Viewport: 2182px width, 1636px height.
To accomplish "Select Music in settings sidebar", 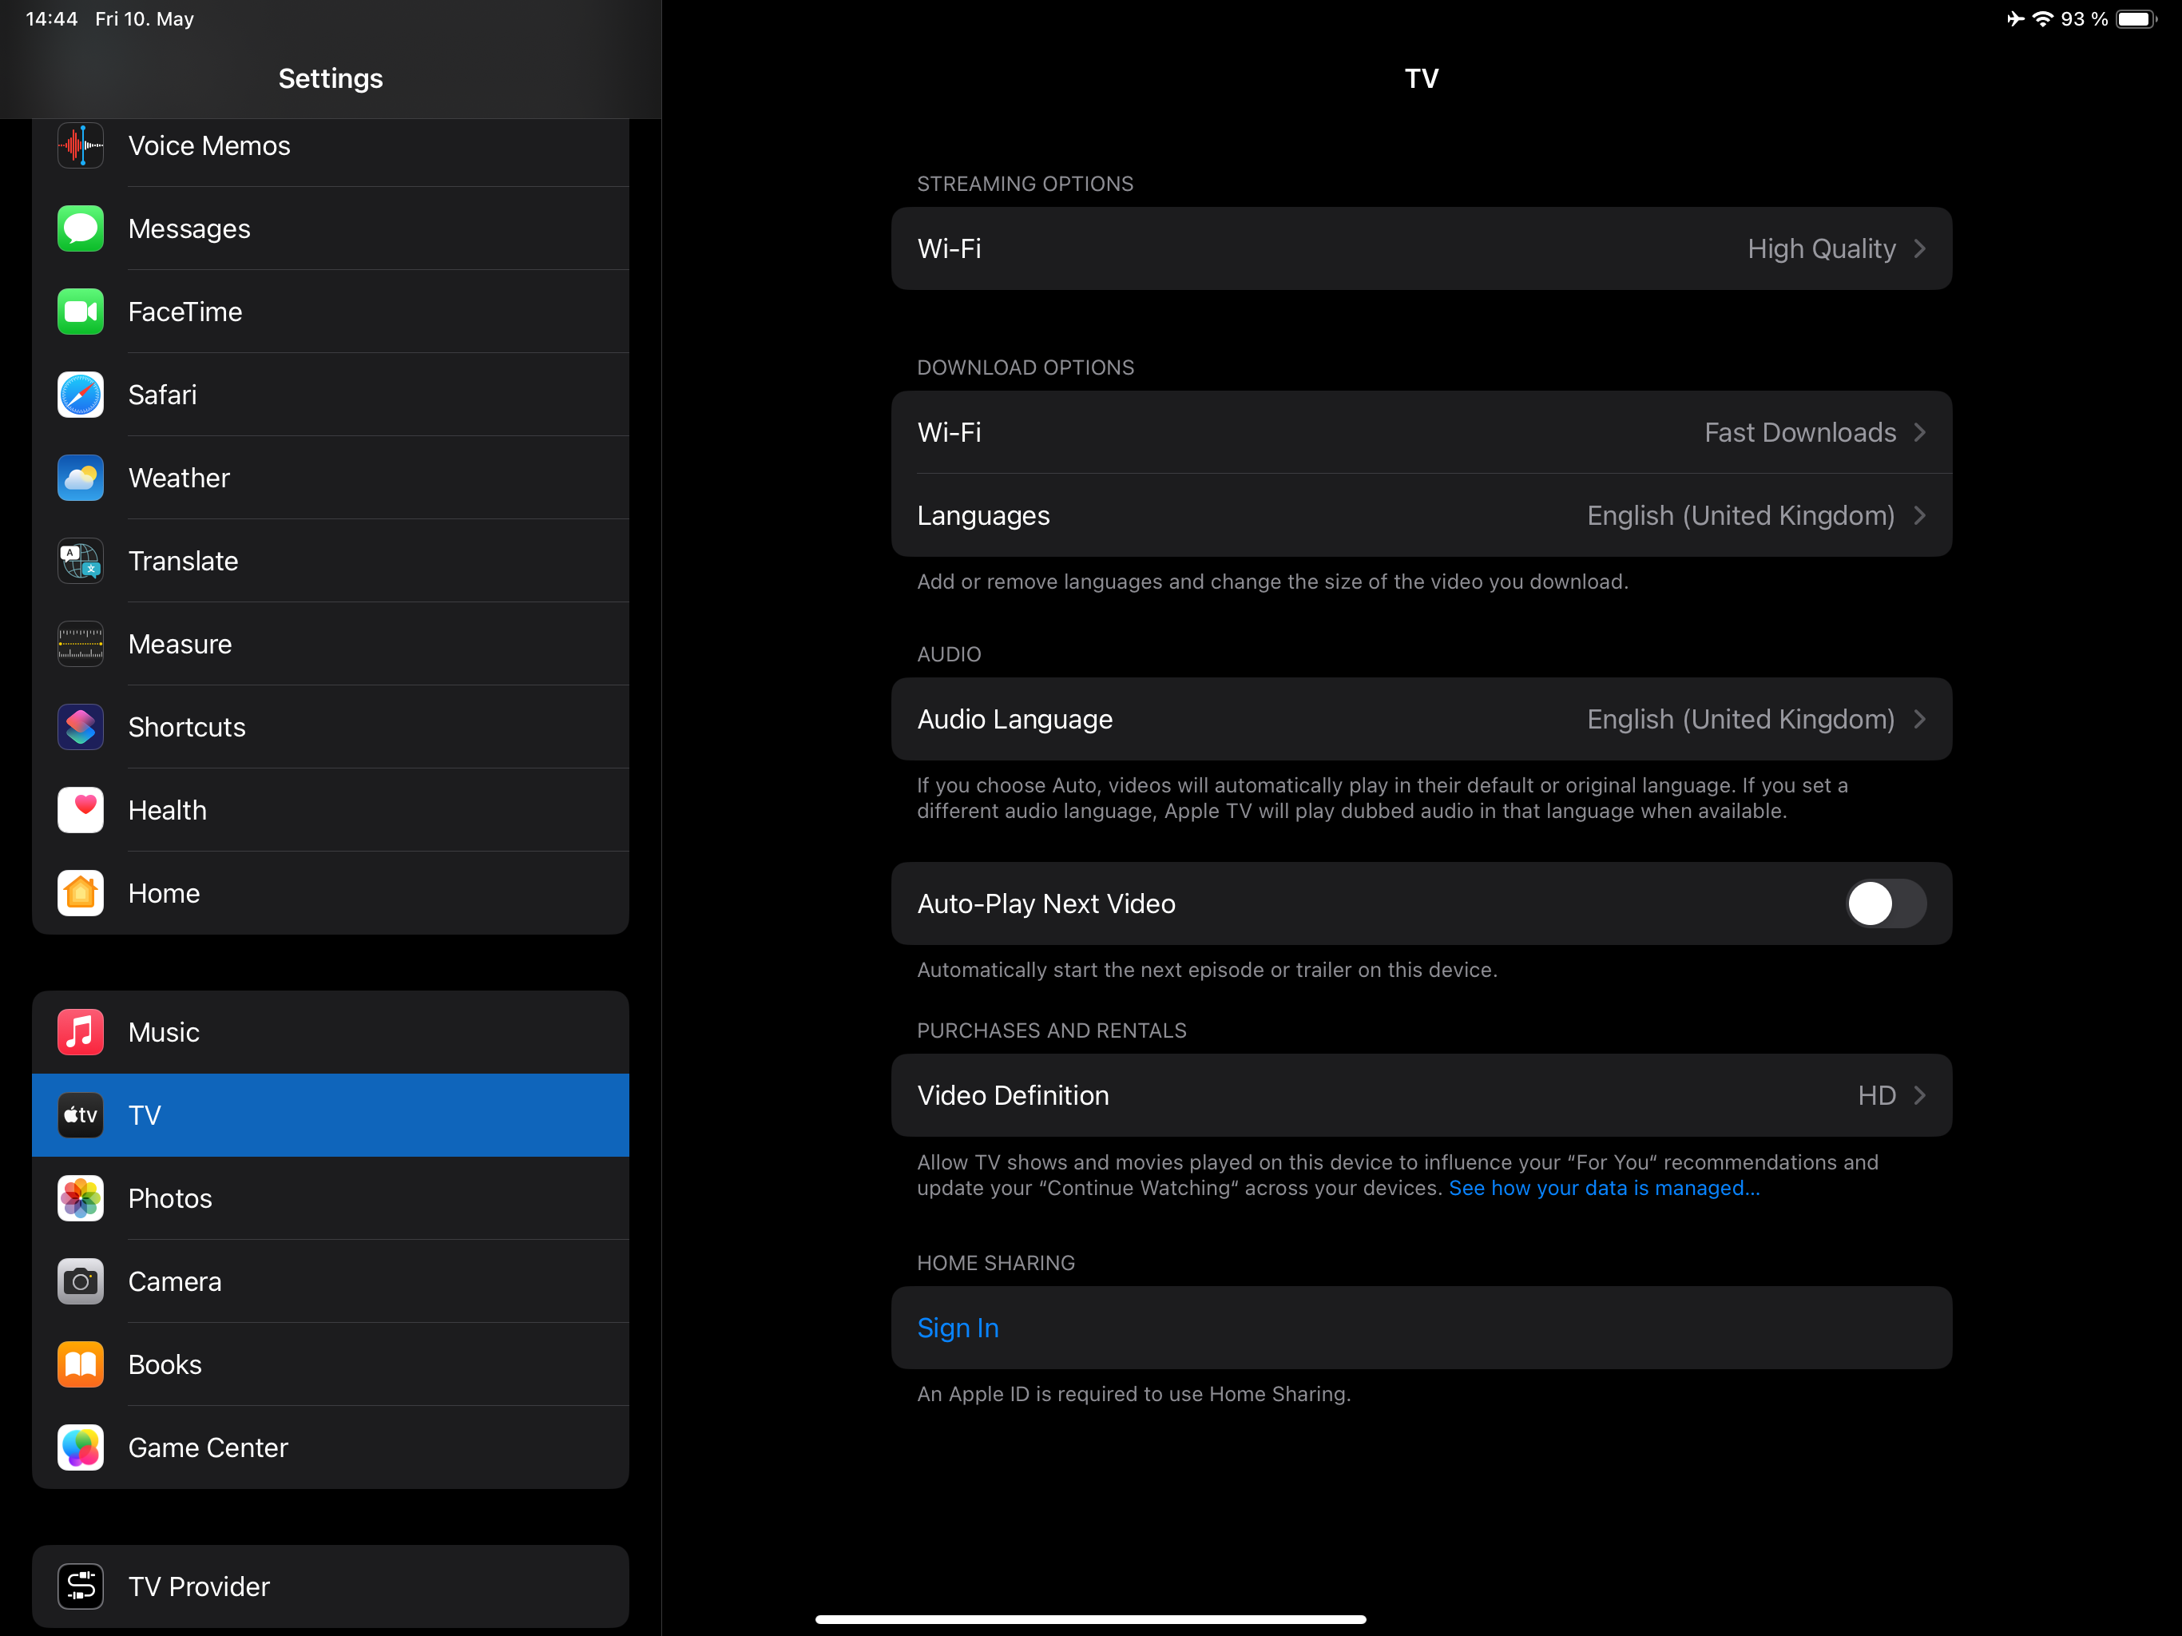I will click(331, 1032).
